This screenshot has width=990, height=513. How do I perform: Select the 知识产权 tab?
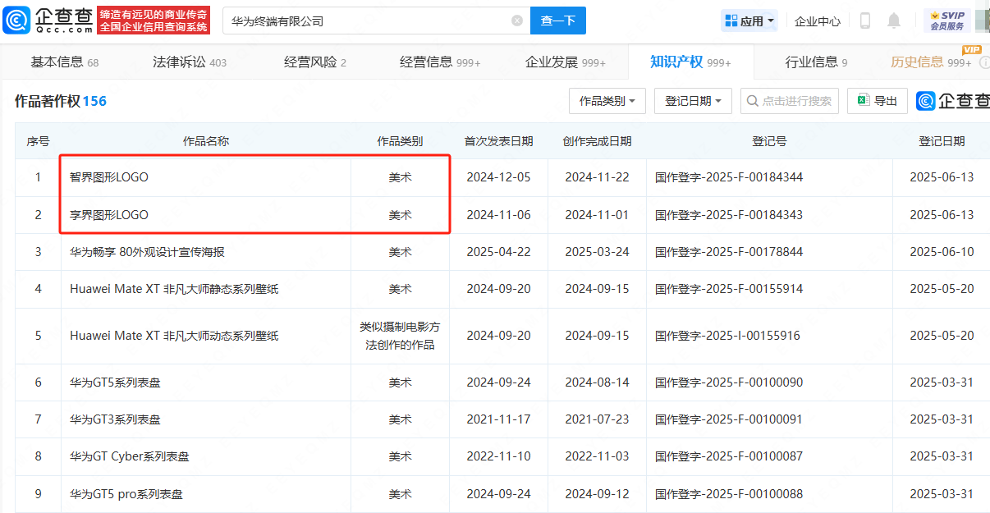click(690, 62)
